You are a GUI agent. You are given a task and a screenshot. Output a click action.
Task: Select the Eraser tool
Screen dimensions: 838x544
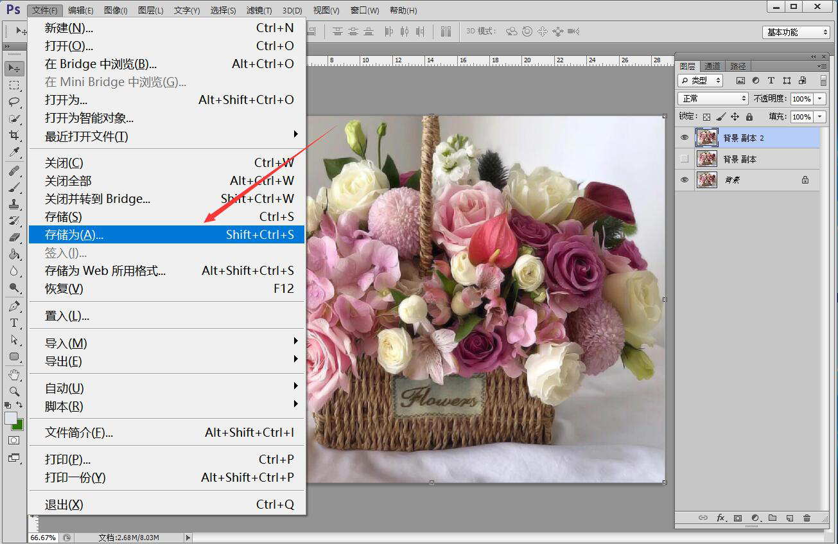point(14,238)
